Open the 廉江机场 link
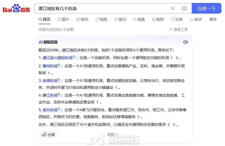 click(50, 95)
